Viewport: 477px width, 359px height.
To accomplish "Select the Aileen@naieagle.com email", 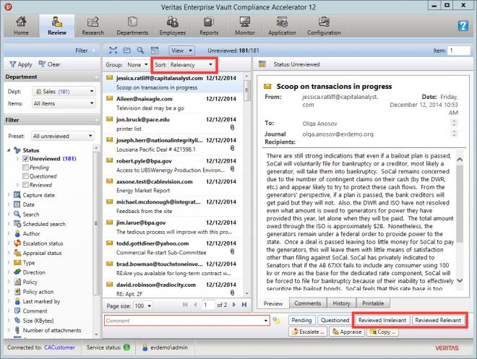I will click(173, 103).
